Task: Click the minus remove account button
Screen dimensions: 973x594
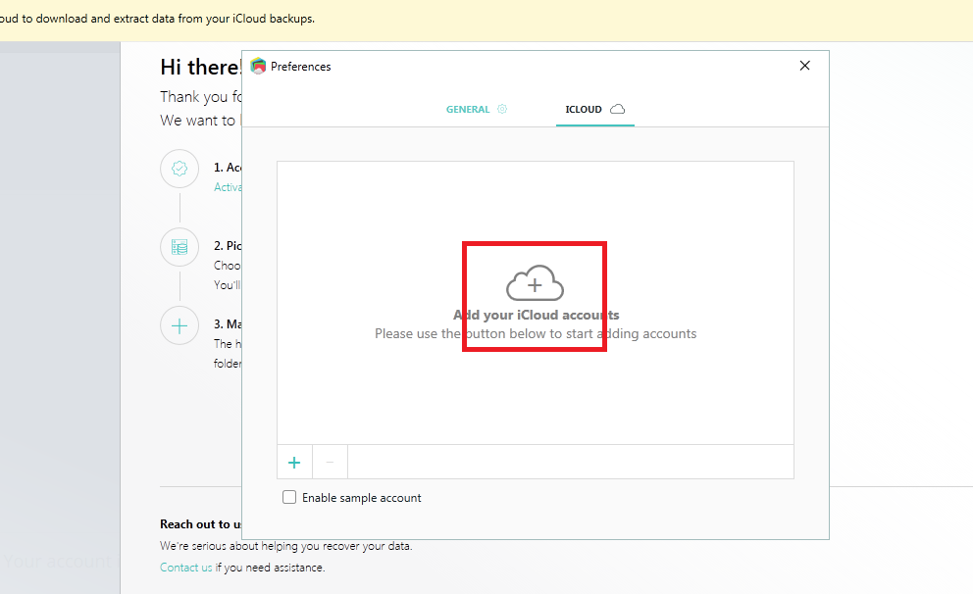Action: 330,463
